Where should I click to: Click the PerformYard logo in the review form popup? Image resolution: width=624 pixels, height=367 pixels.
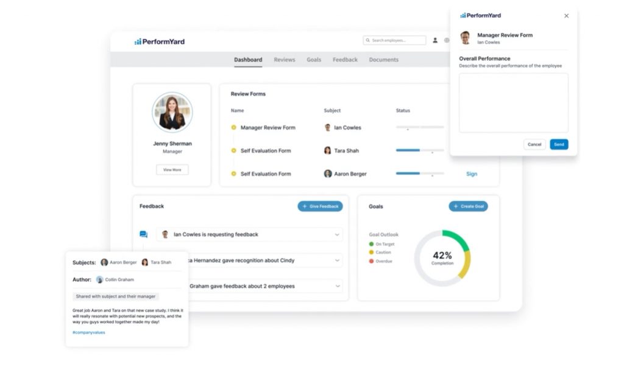coord(480,15)
